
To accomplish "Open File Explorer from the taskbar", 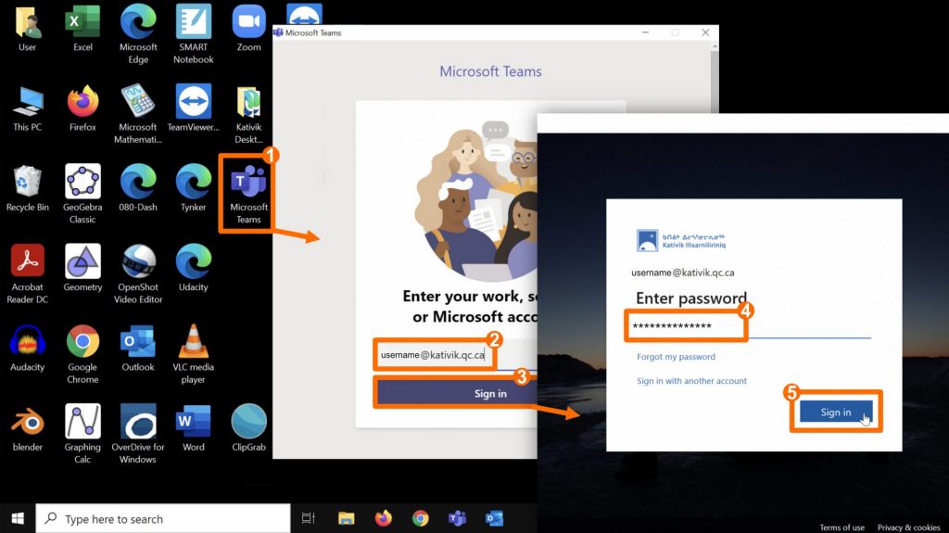I will pos(347,518).
